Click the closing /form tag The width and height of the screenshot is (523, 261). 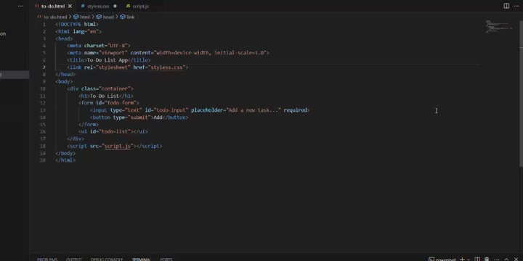pos(89,125)
